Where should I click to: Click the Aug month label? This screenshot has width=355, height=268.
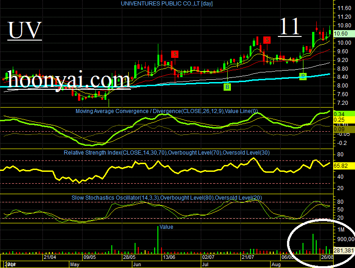(x=276, y=264)
